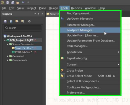Viewport: 130px width, 105px height.
Task: Toggle the Cross Select Mode icon
Action: point(62,76)
